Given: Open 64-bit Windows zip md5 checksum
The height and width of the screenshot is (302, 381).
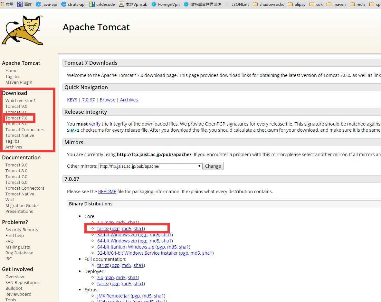Looking at the screenshot, I should click(x=155, y=241).
